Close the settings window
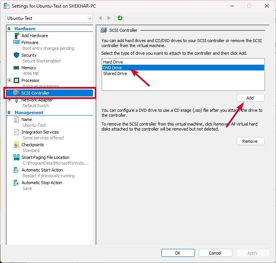 [267, 6]
